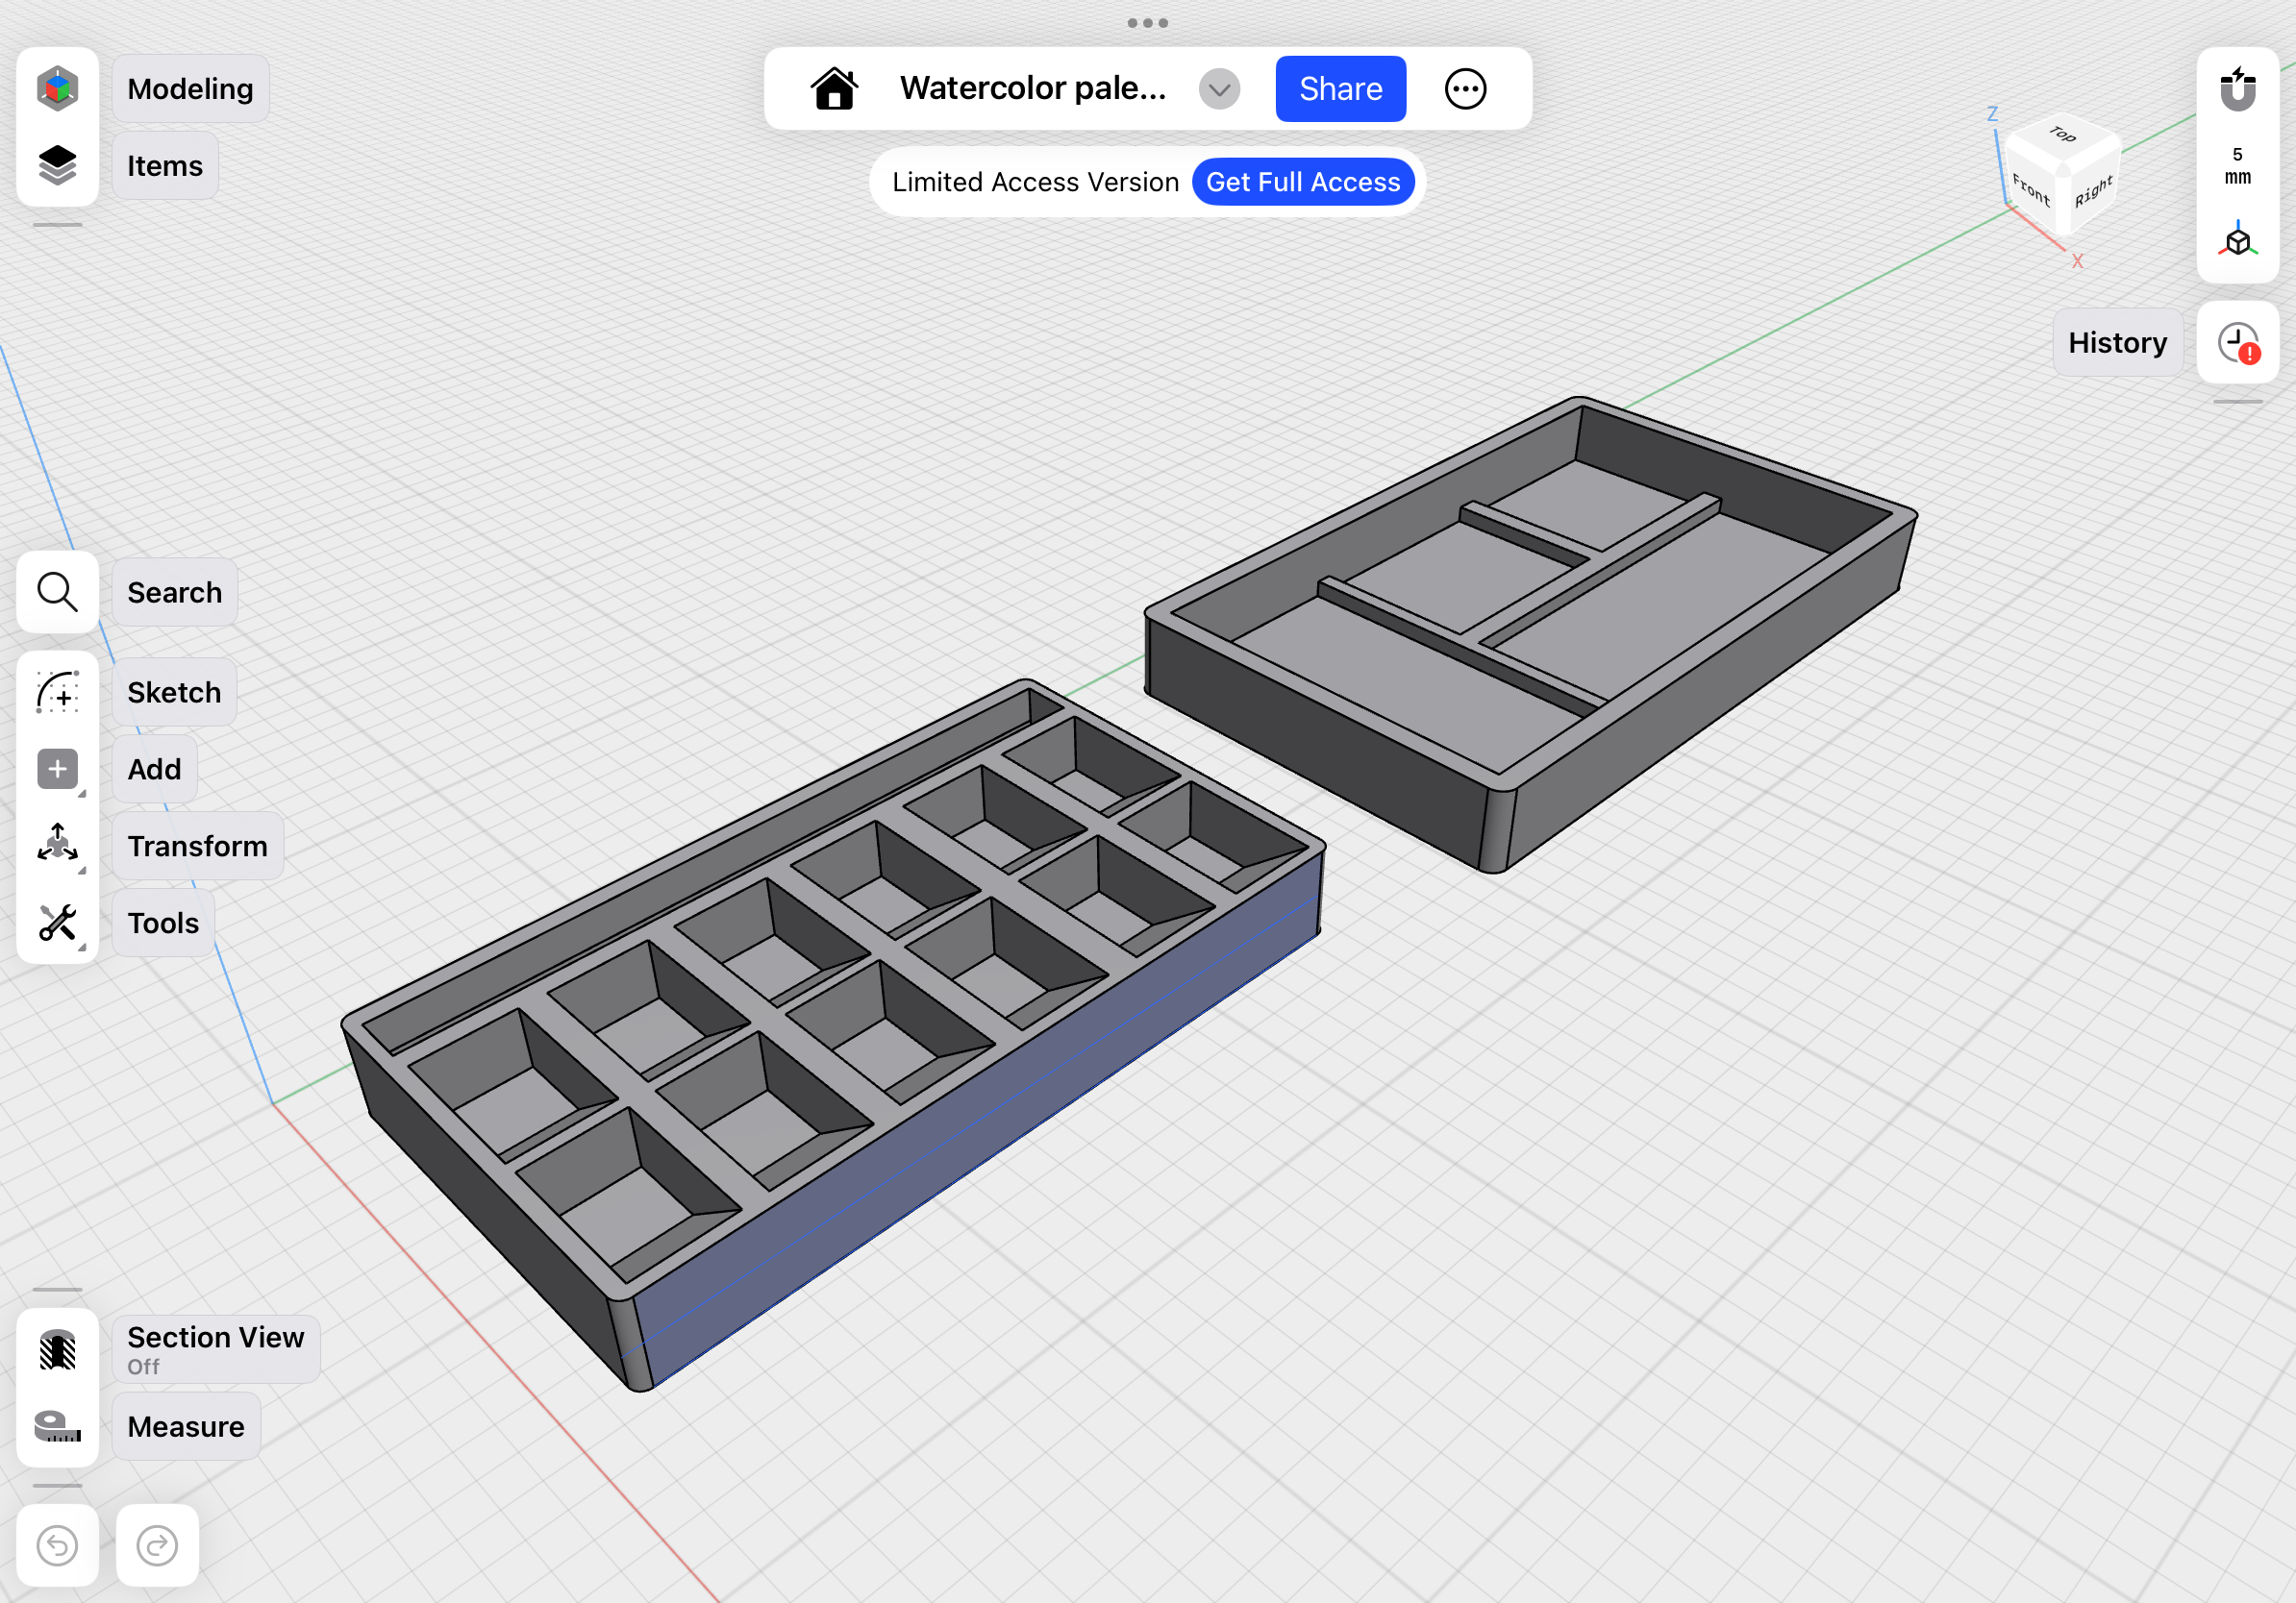Open the Items layers icon
The height and width of the screenshot is (1603, 2296).
(57, 166)
